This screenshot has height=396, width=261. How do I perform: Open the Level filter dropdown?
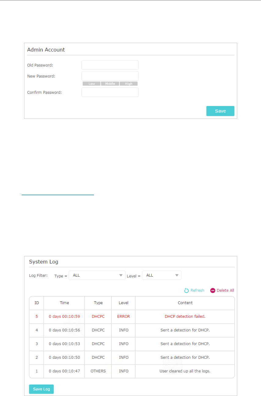[x=162, y=275]
